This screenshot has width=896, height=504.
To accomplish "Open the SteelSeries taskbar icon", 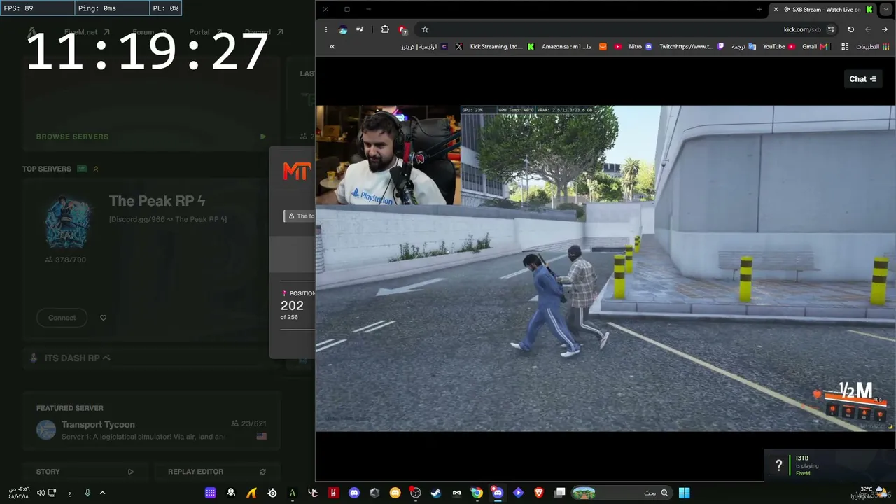I will click(272, 493).
